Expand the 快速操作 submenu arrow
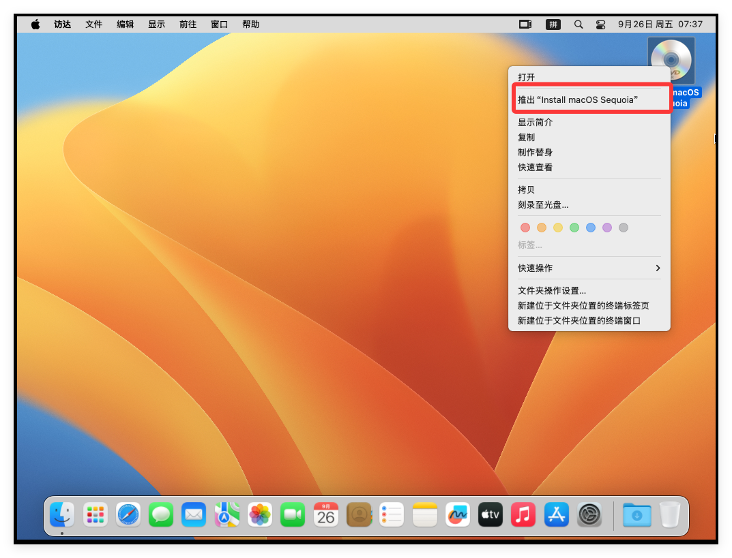 [x=658, y=268]
